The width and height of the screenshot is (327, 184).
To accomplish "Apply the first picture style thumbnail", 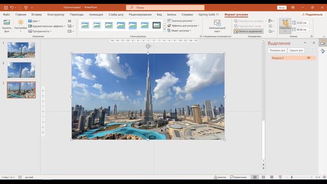I will [85, 25].
